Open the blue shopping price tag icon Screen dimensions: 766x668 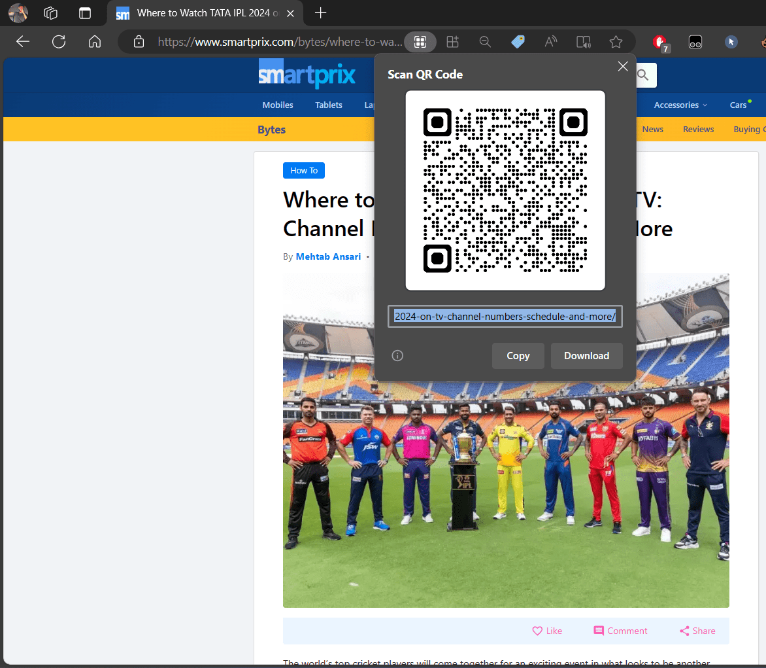coord(518,42)
